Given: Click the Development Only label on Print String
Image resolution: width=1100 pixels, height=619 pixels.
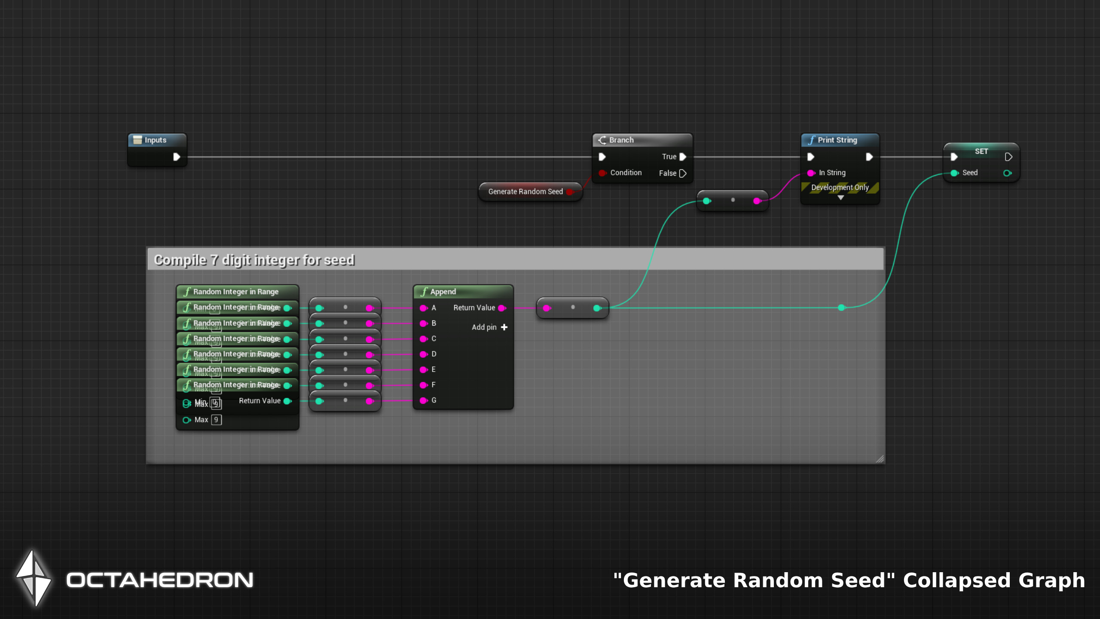Looking at the screenshot, I should coord(840,187).
